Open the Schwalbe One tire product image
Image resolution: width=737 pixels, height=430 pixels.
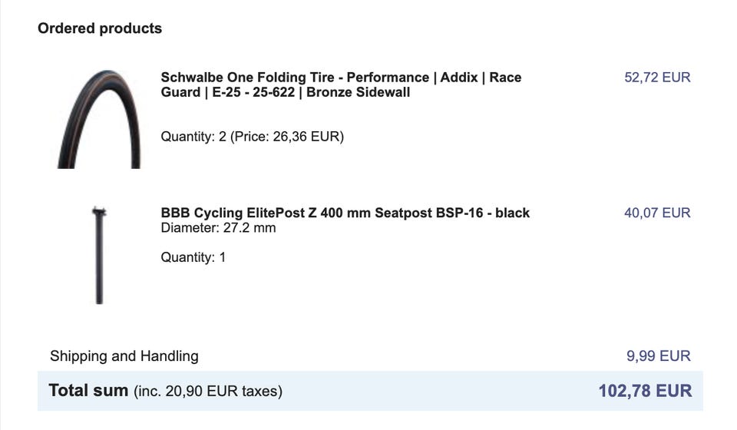pyautogui.click(x=99, y=119)
